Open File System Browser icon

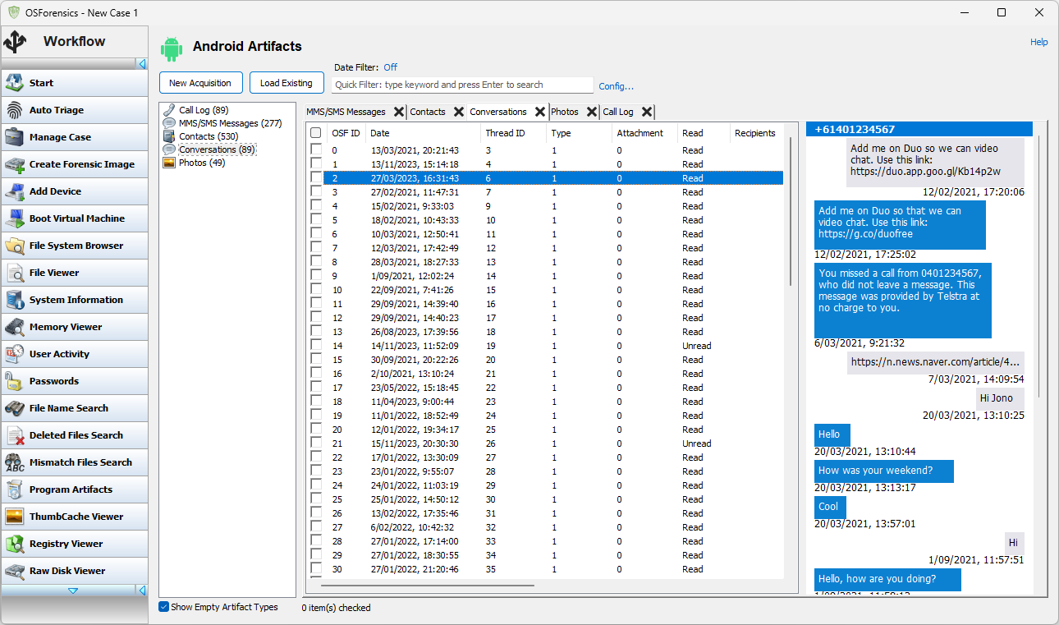(x=15, y=246)
